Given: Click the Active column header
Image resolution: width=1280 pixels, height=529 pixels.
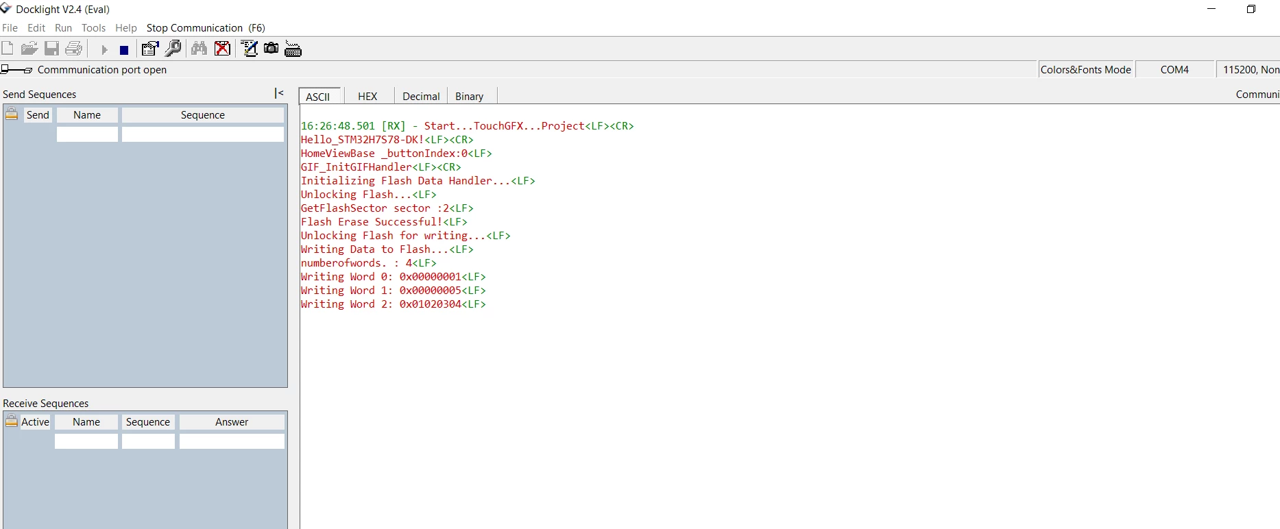Looking at the screenshot, I should click(x=35, y=422).
